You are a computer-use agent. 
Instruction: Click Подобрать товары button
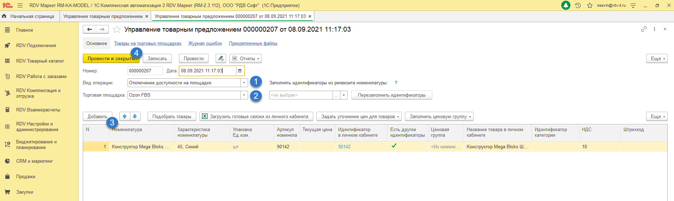172,116
